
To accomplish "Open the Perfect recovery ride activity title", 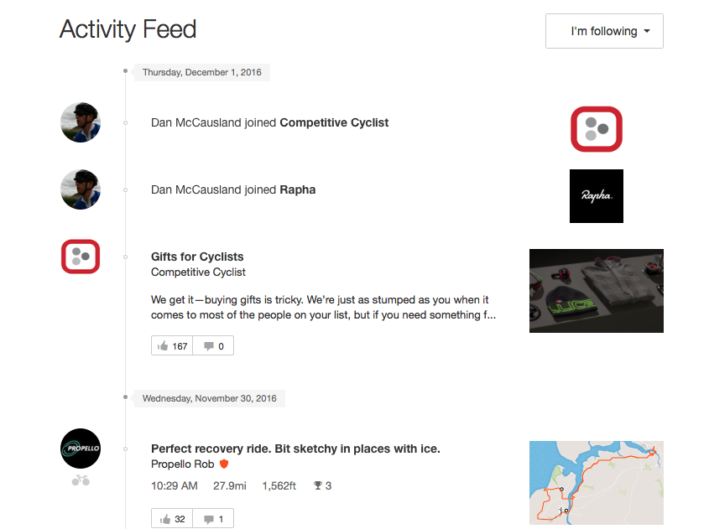I will [295, 449].
